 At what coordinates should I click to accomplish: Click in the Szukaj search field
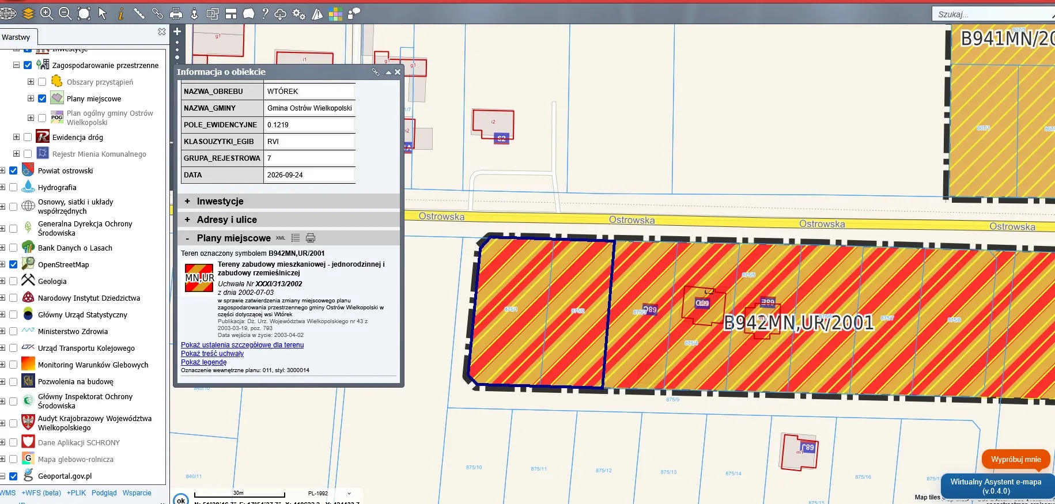tap(993, 14)
